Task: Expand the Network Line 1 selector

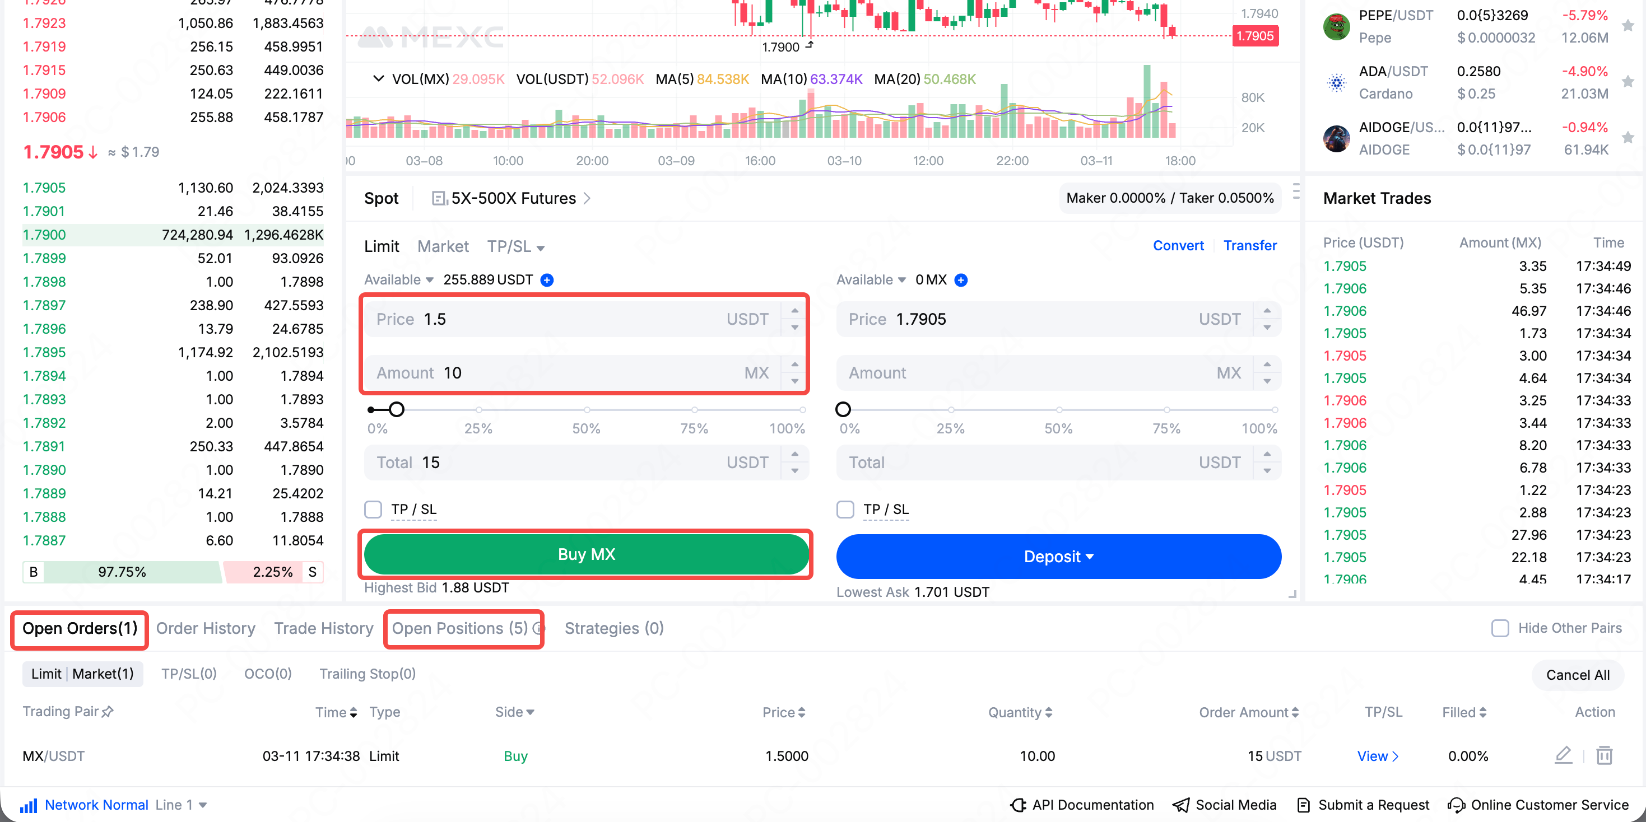Action: point(203,805)
